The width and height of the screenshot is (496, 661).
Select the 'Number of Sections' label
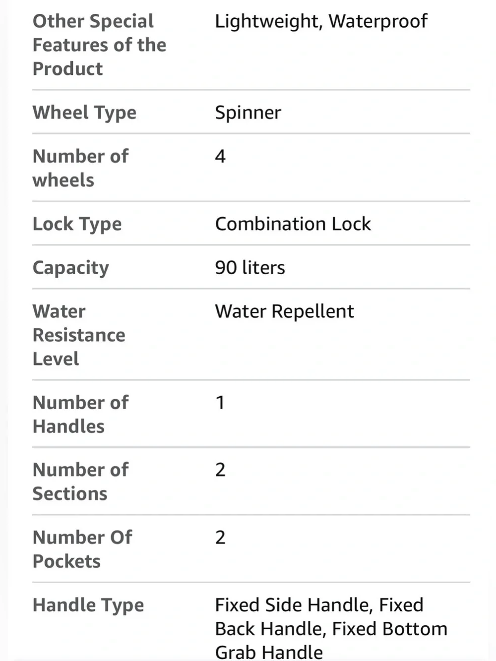(80, 481)
